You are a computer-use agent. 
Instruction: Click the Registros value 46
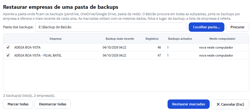pos(159,47)
